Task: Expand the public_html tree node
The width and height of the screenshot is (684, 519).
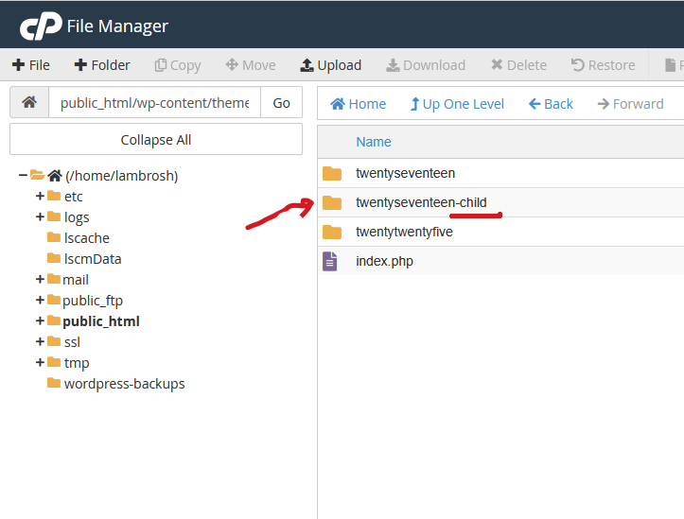Action: tap(40, 321)
